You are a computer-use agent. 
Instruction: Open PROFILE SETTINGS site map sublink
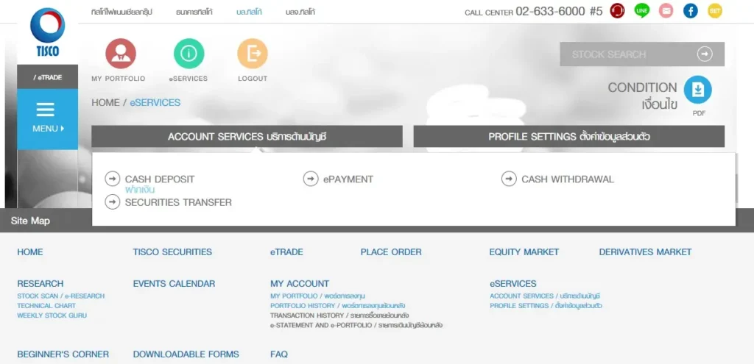[x=546, y=305]
